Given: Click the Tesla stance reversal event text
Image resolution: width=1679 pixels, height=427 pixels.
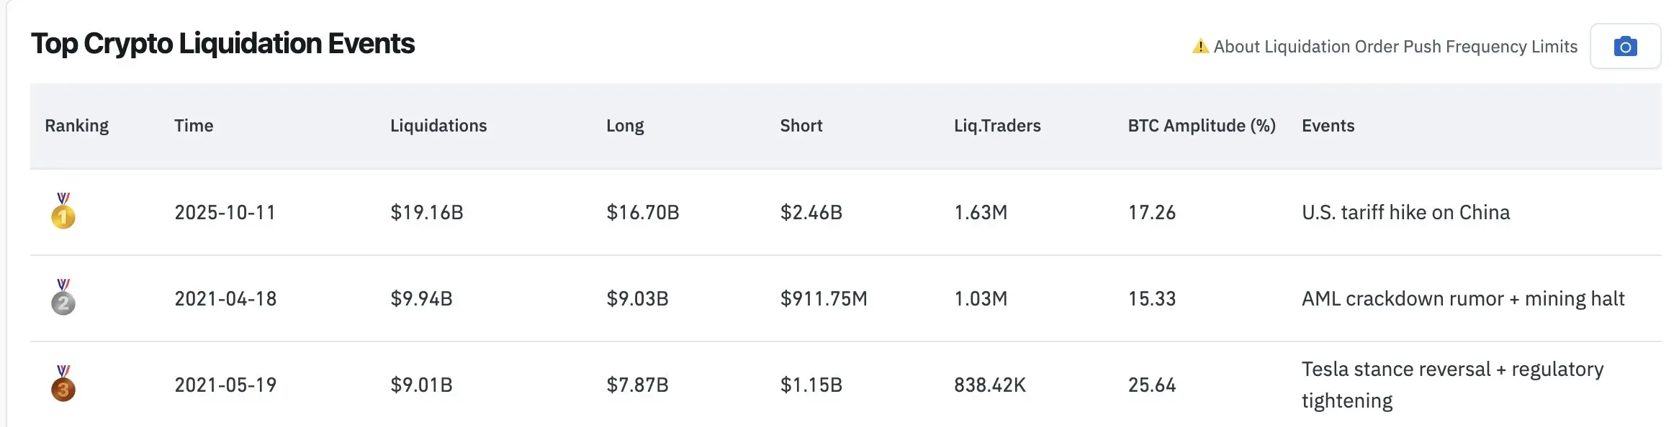Looking at the screenshot, I should [x=1453, y=385].
